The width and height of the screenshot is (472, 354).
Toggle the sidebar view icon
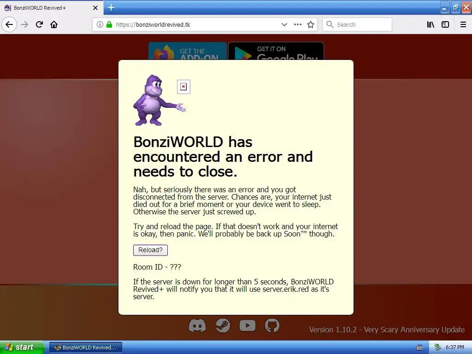point(445,24)
